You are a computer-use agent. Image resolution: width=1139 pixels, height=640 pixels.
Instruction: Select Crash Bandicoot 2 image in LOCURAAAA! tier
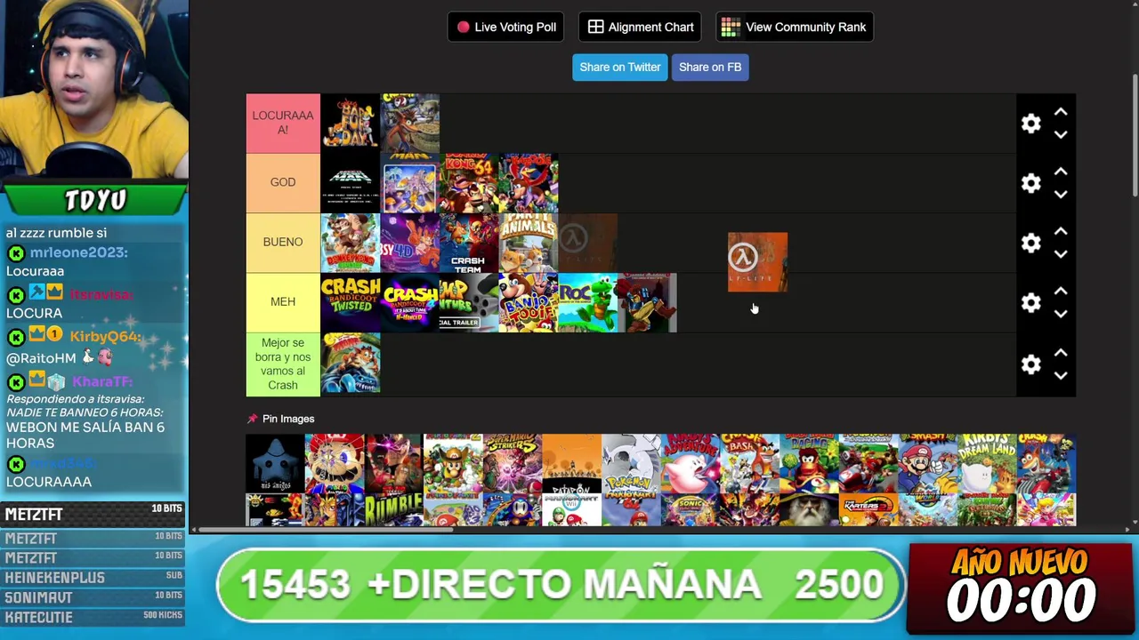(410, 124)
